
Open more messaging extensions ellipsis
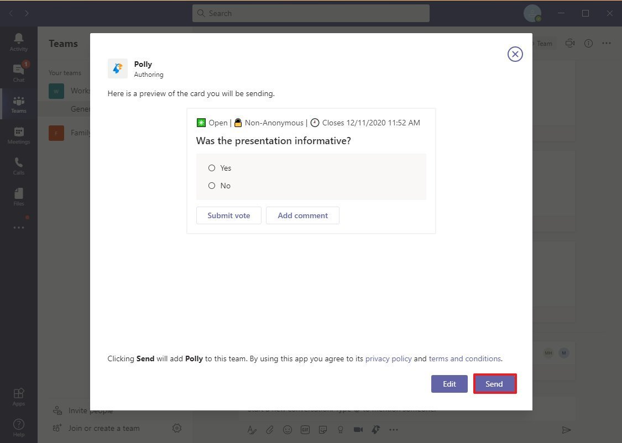coord(394,430)
